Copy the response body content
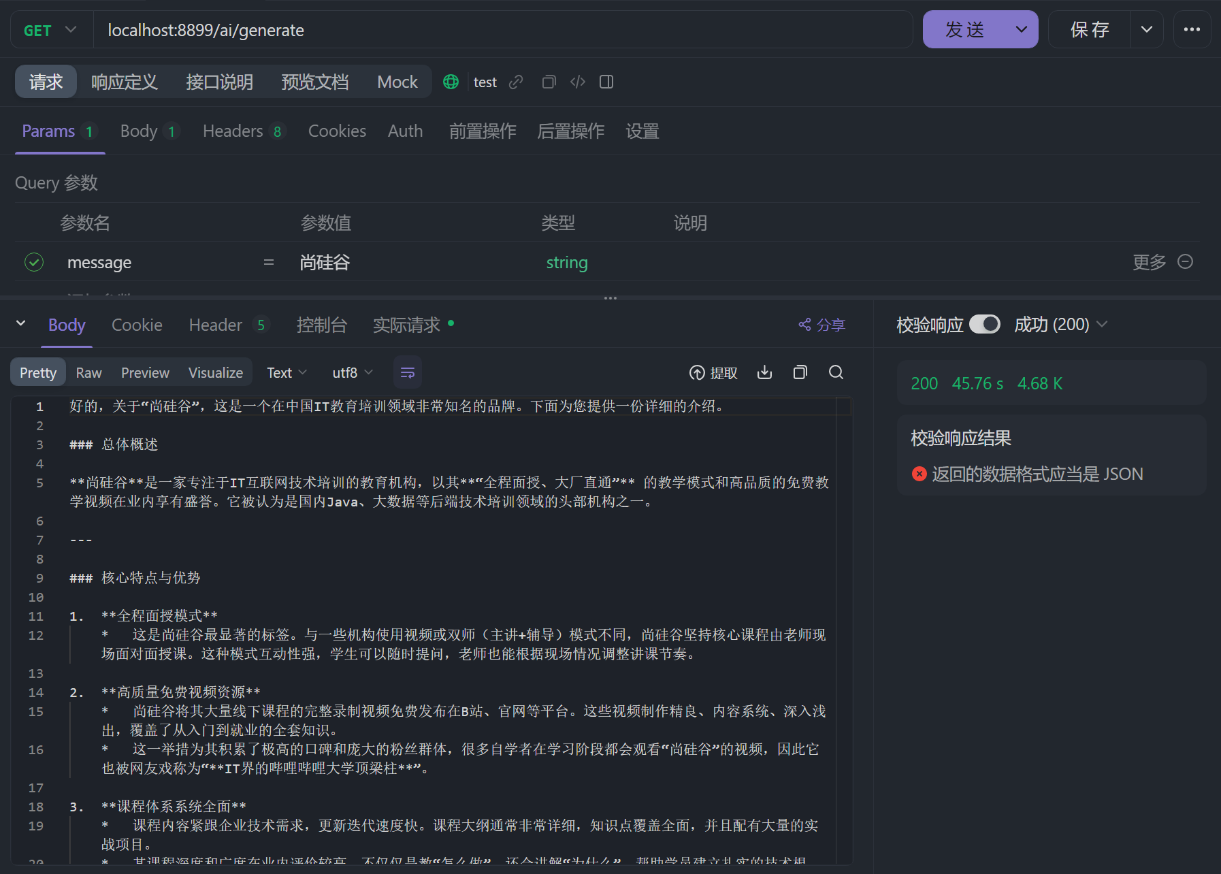The width and height of the screenshot is (1221, 874). (x=800, y=372)
